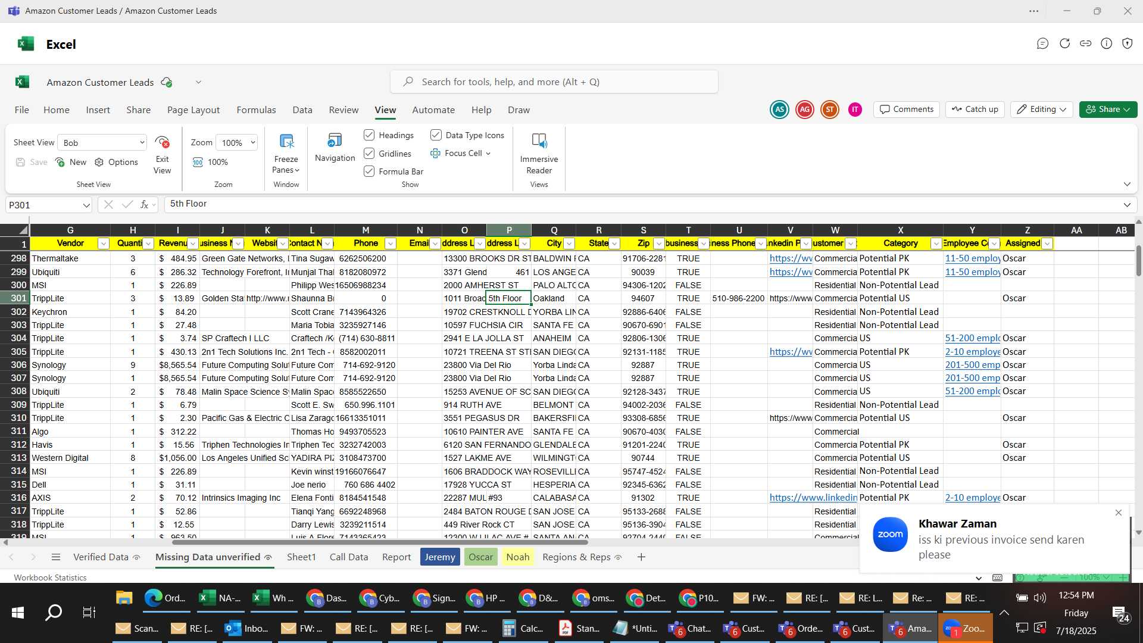Toggle Headings checkbox

[369, 135]
